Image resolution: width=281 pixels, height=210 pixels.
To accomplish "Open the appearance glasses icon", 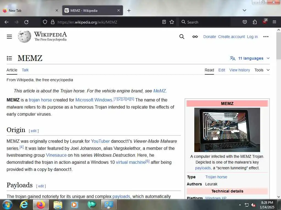I will 195,37.
